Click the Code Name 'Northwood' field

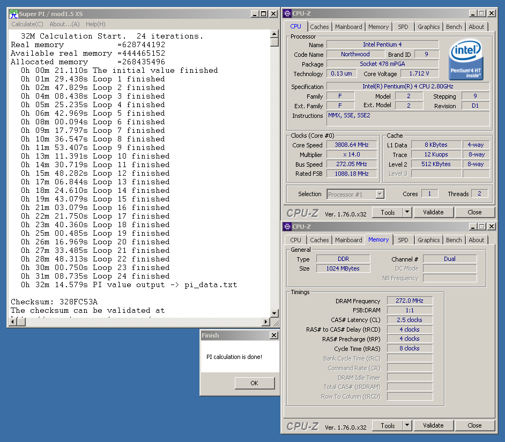[355, 55]
